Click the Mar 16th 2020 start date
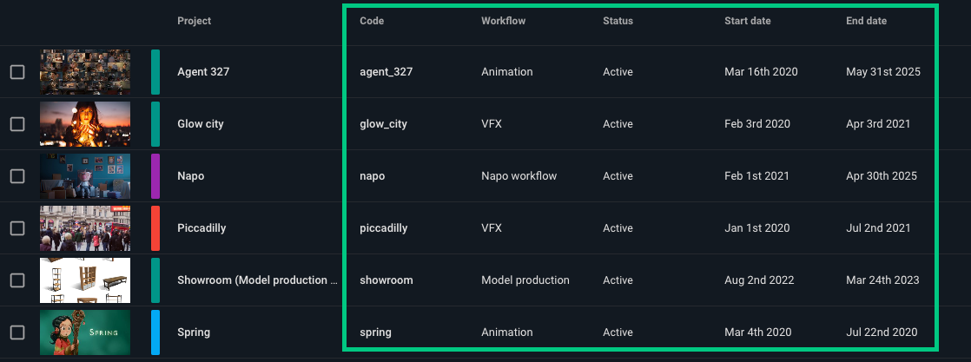This screenshot has width=971, height=362. click(x=761, y=72)
